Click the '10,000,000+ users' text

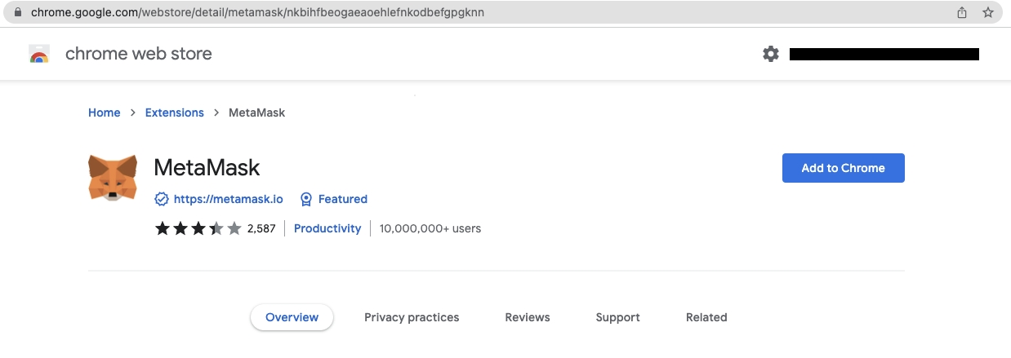(x=430, y=228)
